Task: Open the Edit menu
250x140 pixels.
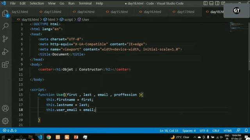Action: pyautogui.click(x=23, y=3)
